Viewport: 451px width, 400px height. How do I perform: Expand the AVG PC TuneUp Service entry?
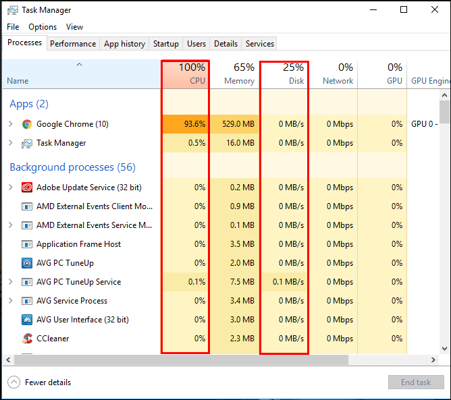(11, 281)
